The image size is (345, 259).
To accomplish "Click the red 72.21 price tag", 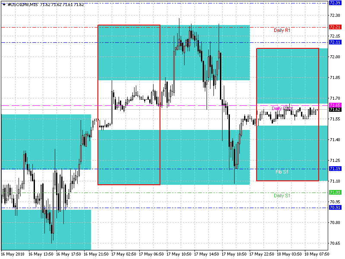I will click(x=335, y=27).
